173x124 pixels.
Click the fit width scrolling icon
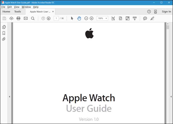pyautogui.click(x=113, y=18)
